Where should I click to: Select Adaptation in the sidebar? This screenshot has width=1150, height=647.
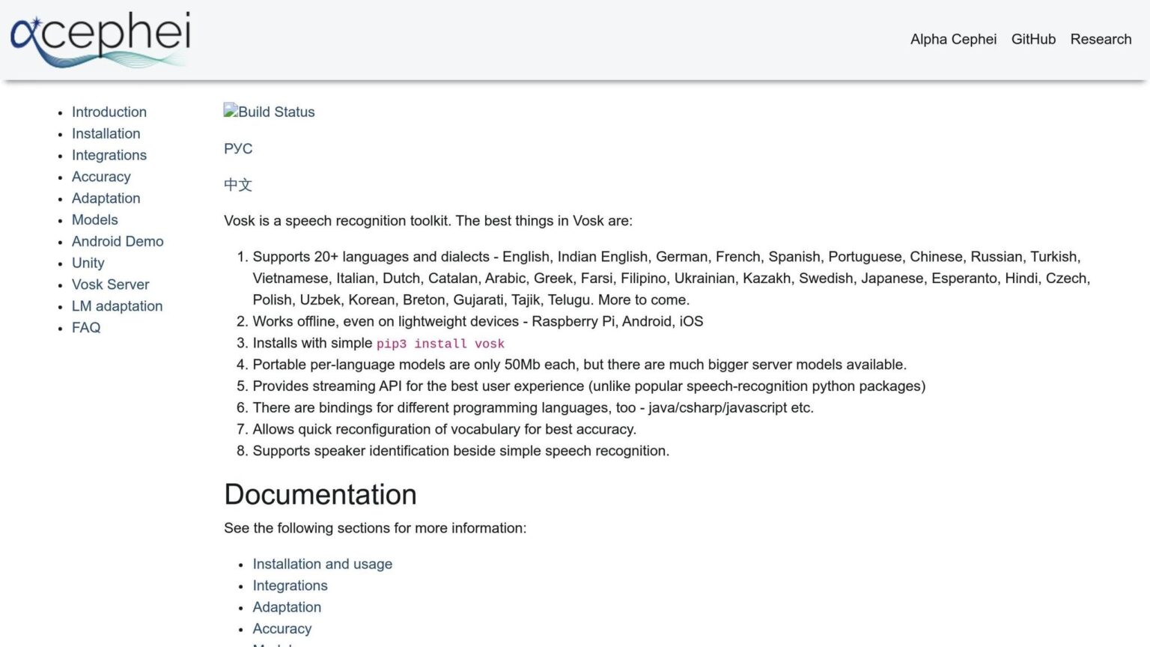point(106,198)
